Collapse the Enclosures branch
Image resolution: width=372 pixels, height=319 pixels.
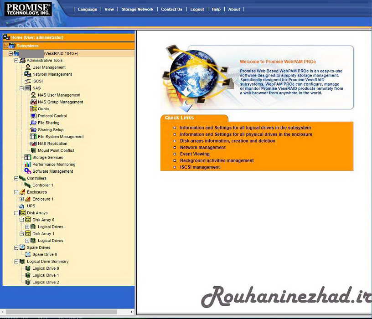click(16, 192)
